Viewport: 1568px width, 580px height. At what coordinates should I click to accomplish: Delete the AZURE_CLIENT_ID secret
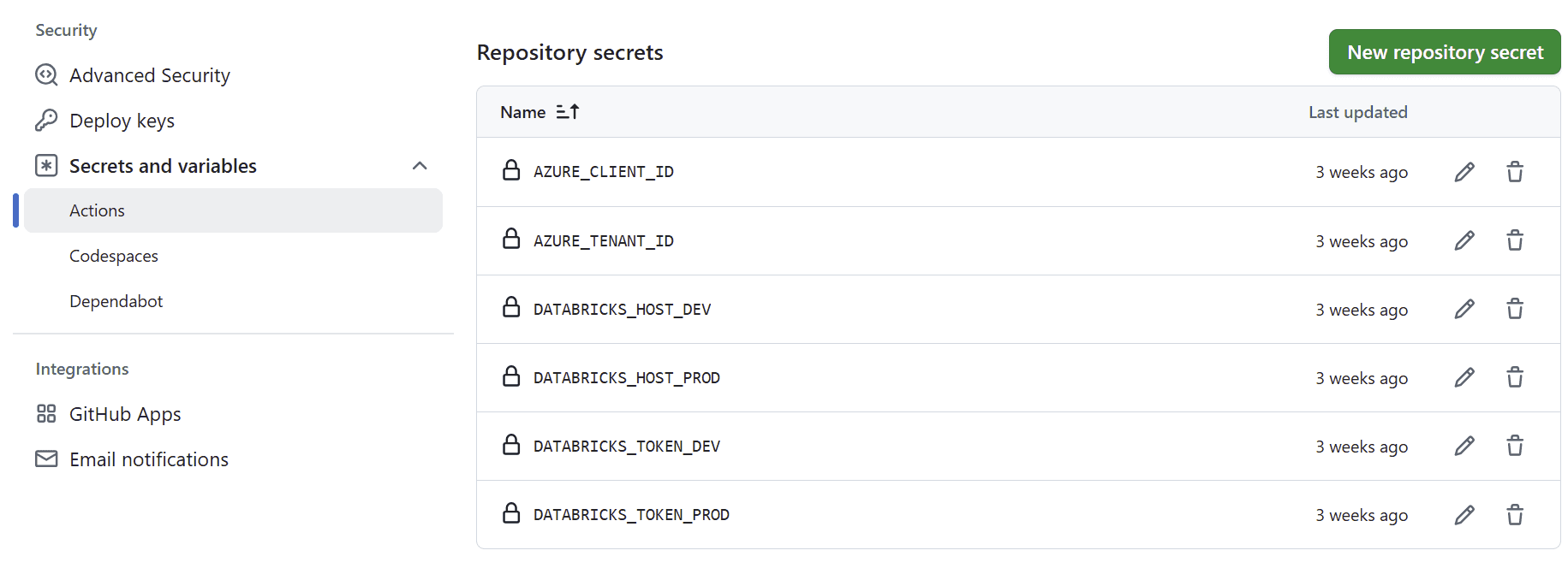(1515, 172)
